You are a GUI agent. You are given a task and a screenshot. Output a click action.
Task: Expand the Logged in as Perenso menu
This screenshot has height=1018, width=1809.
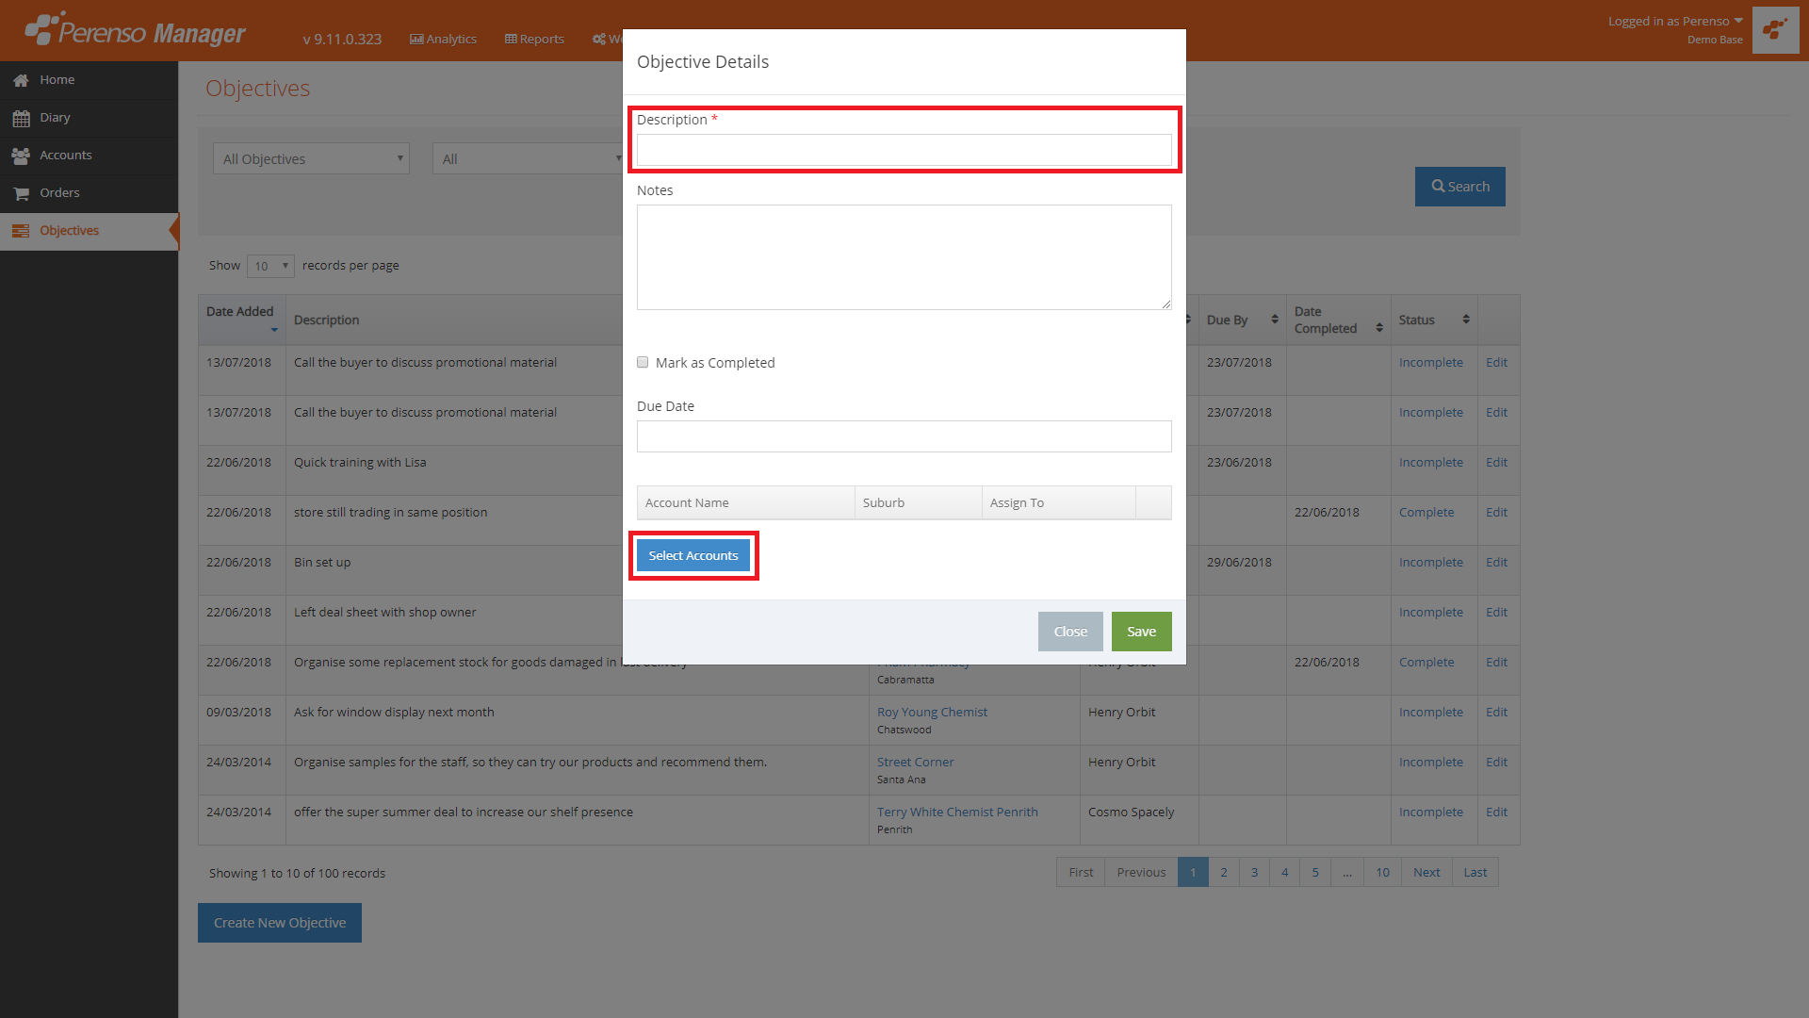1674,21
